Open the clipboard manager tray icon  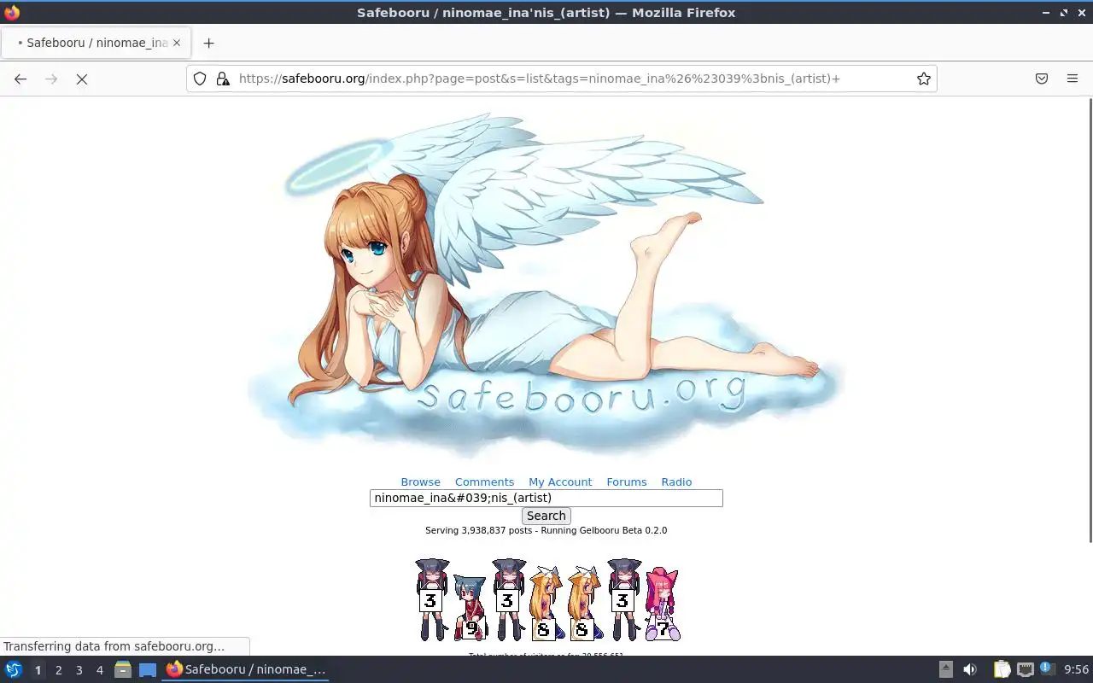(x=1002, y=670)
